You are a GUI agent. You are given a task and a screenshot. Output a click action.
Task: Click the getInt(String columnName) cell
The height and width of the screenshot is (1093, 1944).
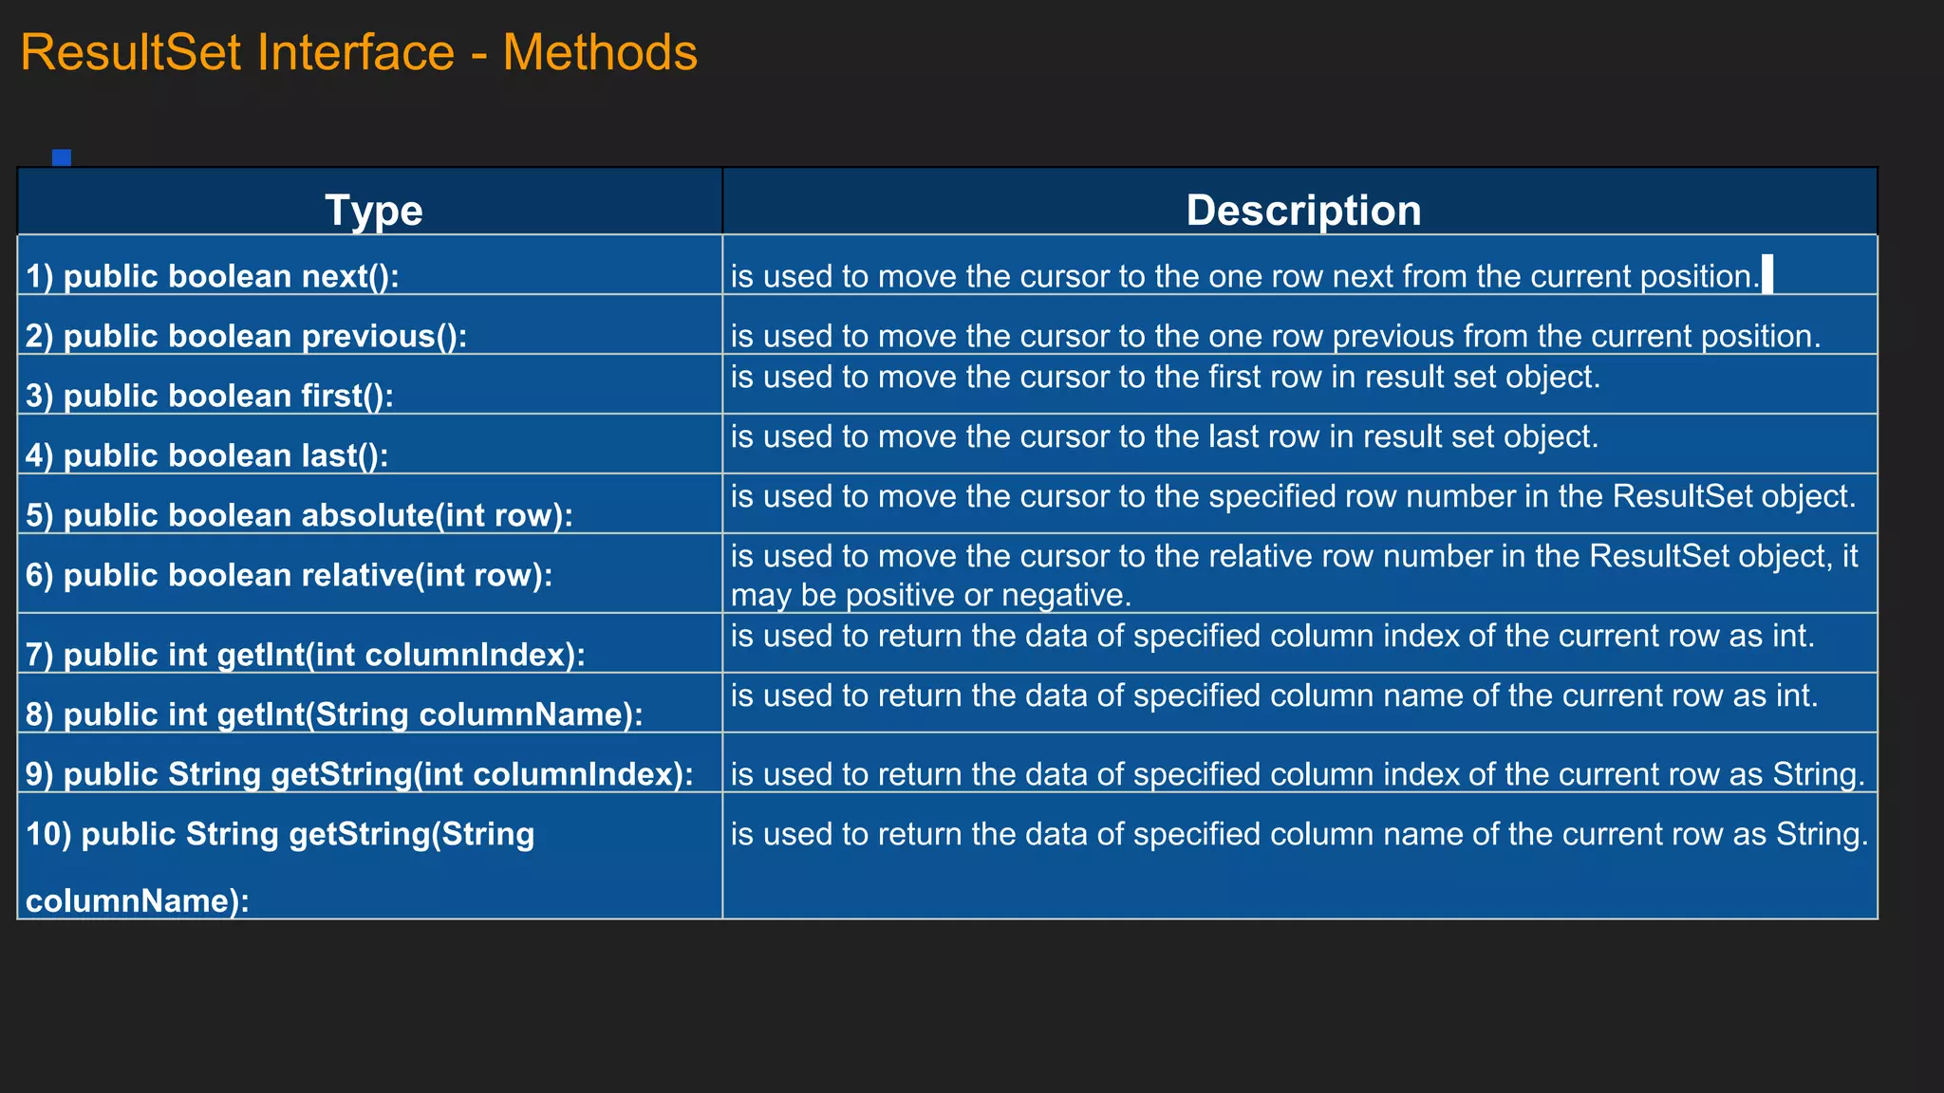[x=334, y=714]
